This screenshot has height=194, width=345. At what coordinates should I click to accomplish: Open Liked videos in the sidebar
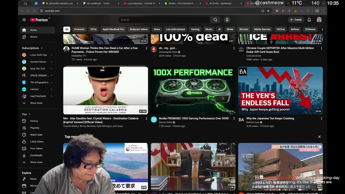pyautogui.click(x=37, y=141)
